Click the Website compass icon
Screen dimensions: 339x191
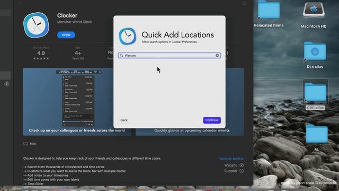[242, 165]
